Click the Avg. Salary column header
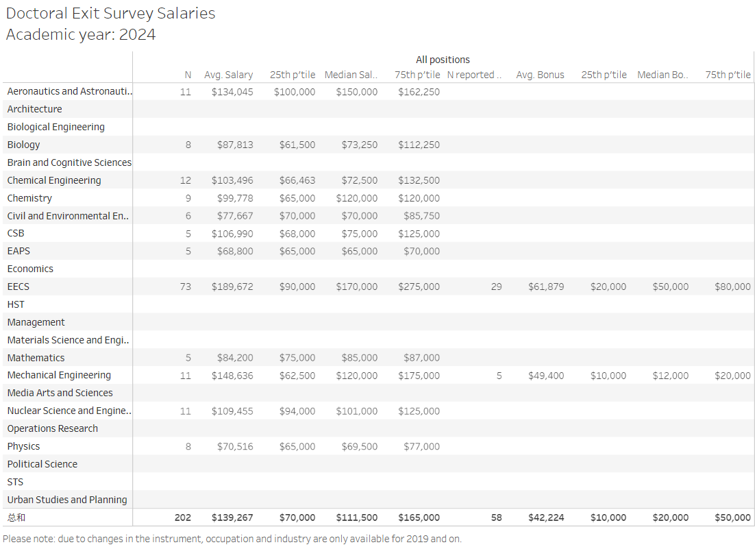Viewport: 755px width, 547px height. click(x=228, y=75)
